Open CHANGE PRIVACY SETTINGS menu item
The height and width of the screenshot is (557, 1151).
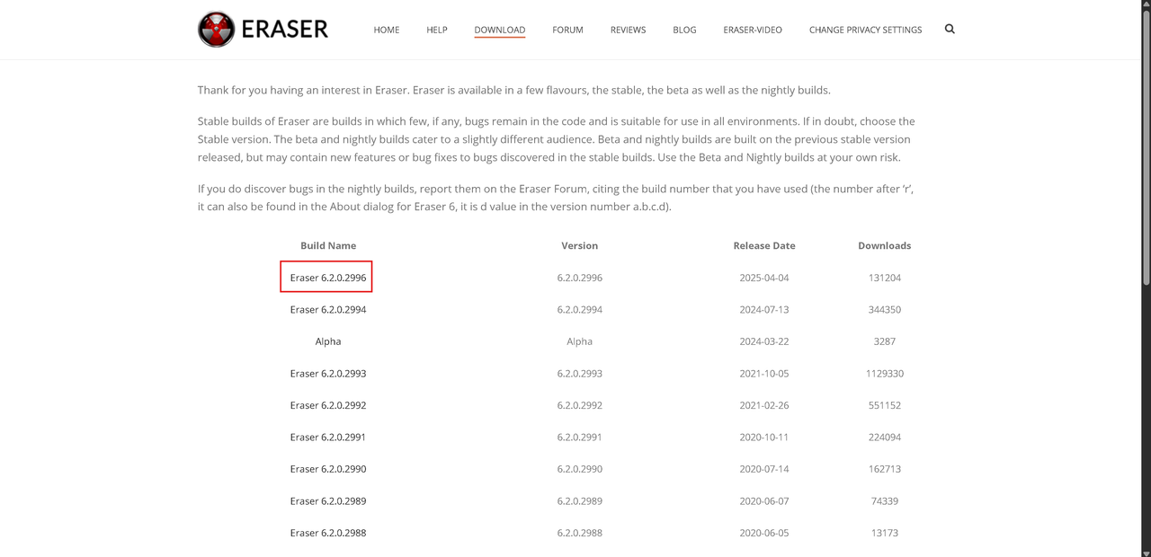coord(866,30)
